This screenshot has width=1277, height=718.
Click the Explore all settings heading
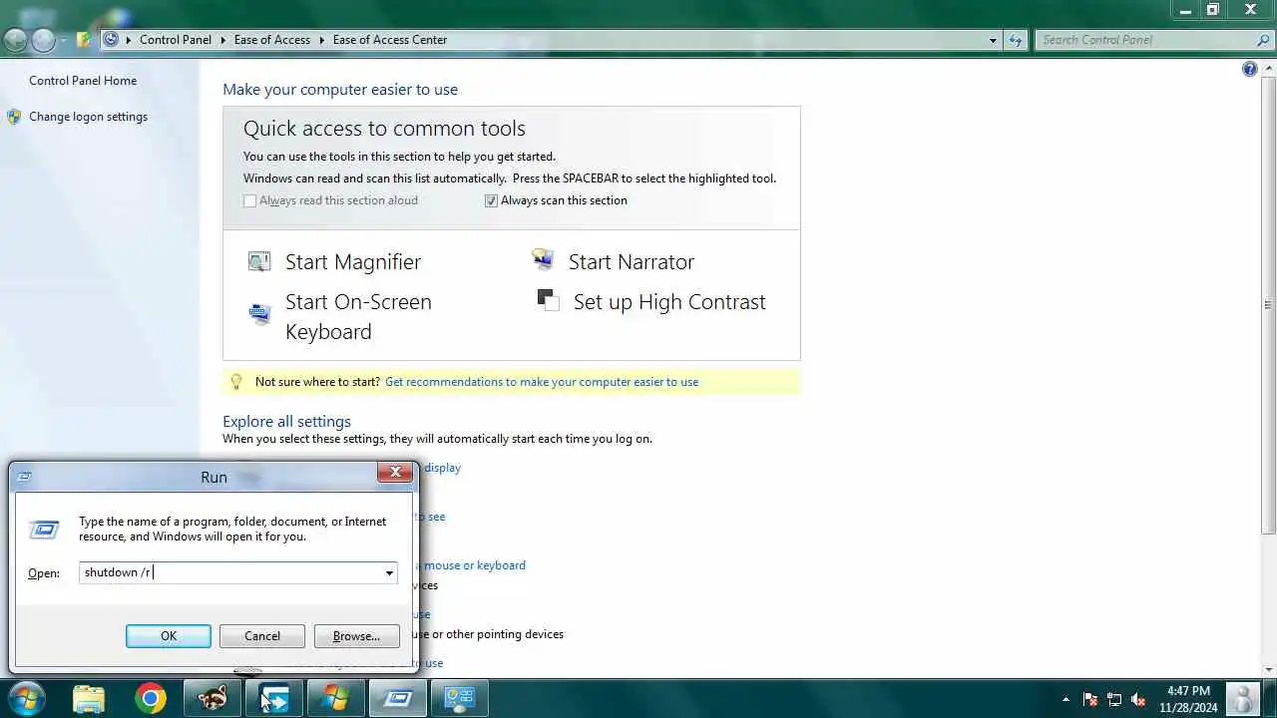pos(286,421)
